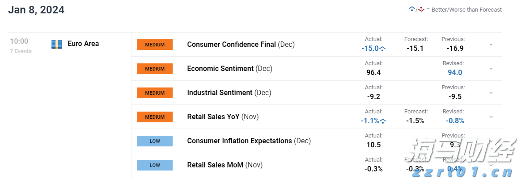This screenshot has height=179, width=517.
Task: Click the Euro Area flag icon
Action: pyautogui.click(x=57, y=44)
